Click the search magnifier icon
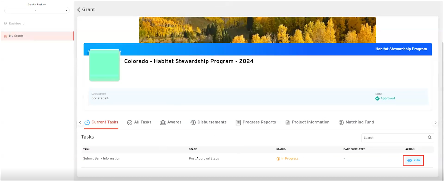444x181 pixels. click(430, 137)
